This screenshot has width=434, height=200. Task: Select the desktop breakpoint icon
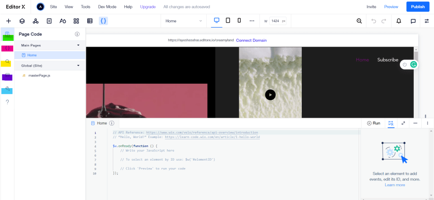coord(217,21)
